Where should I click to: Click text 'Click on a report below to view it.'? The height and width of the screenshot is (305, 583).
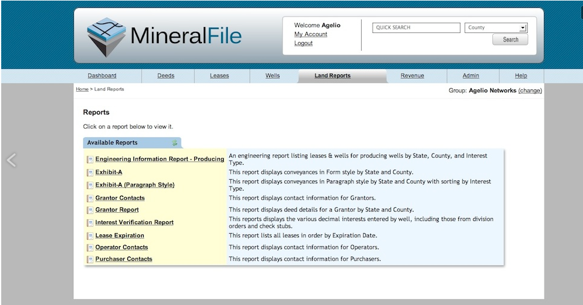128,127
